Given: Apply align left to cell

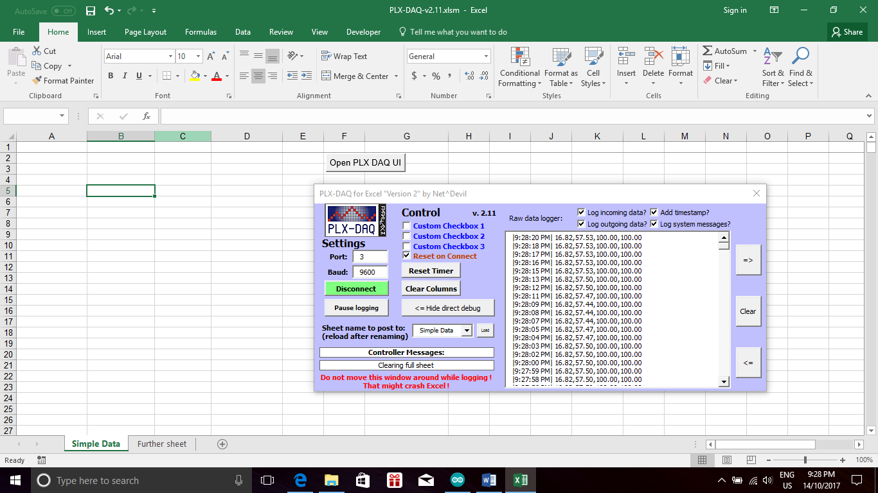Looking at the screenshot, I should point(244,76).
